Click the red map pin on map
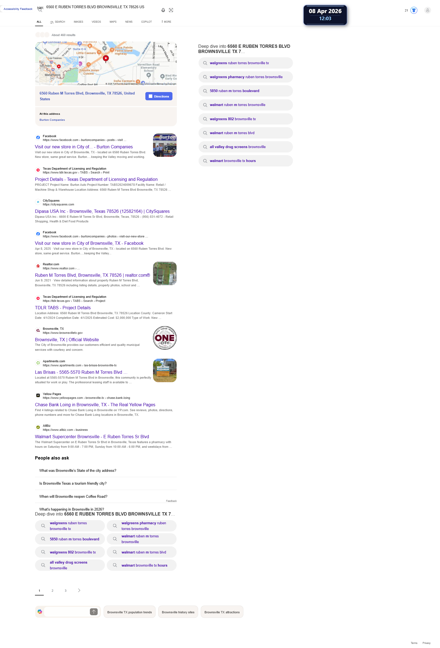440x648 pixels. 106,58
